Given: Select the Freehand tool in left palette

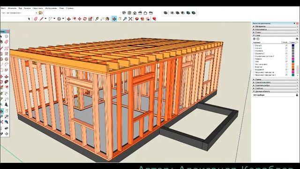Looking at the screenshot, I should [x=6, y=48].
